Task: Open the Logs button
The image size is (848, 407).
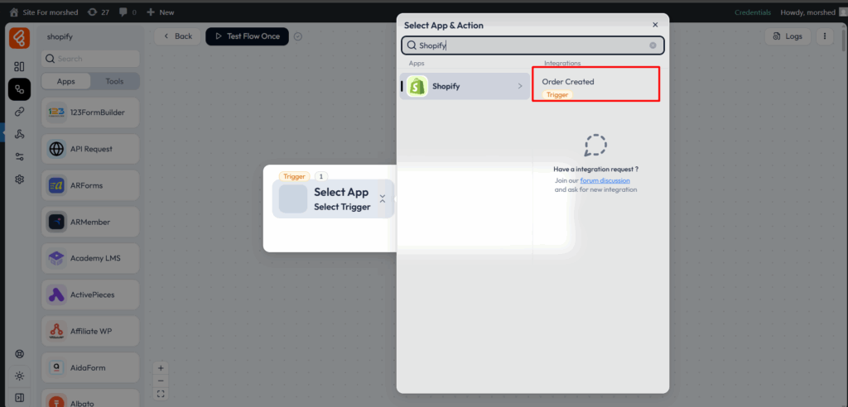Action: tap(788, 36)
